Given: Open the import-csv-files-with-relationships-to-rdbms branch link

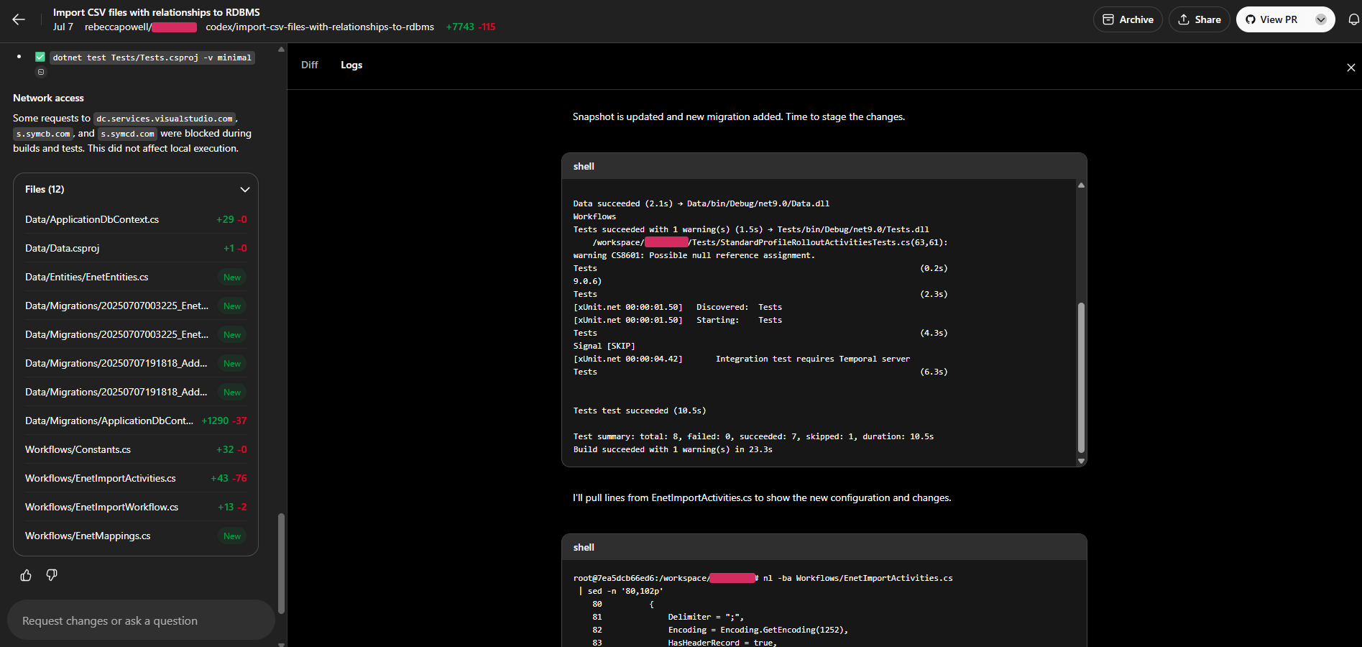Looking at the screenshot, I should (x=321, y=27).
